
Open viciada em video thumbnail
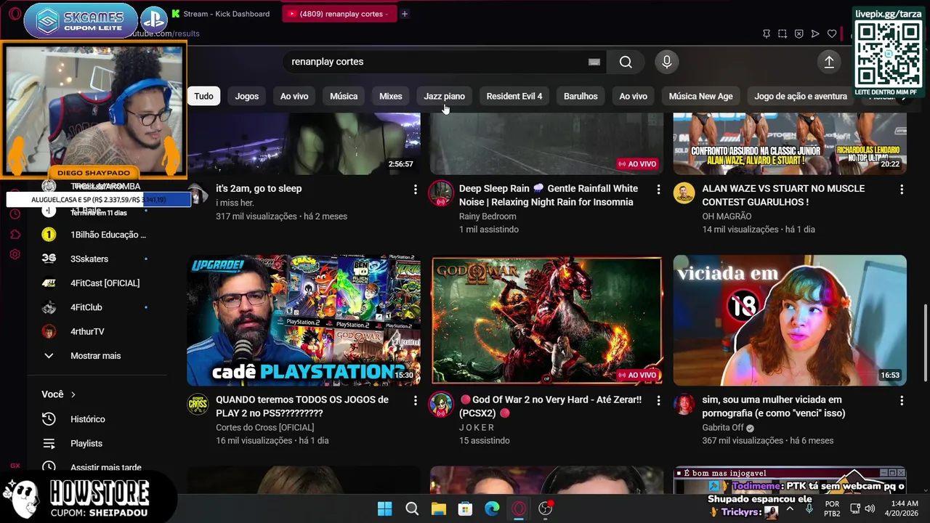pyautogui.click(x=790, y=320)
